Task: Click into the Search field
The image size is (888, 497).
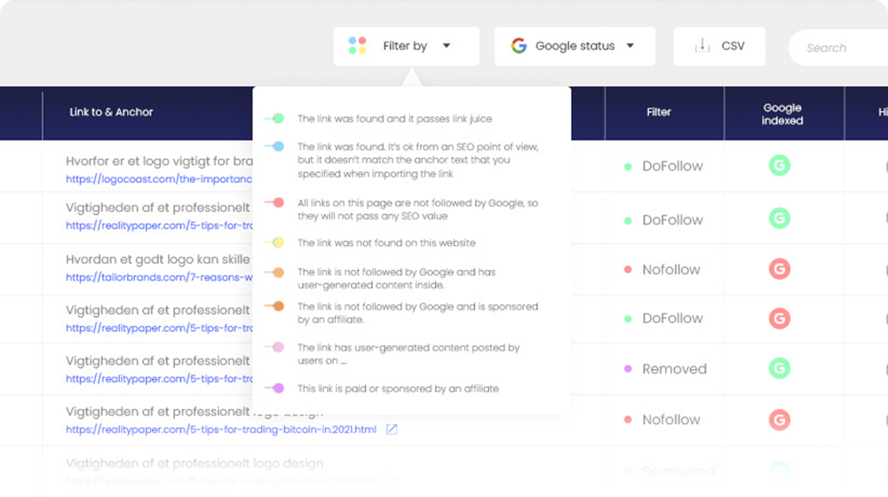Action: pyautogui.click(x=838, y=48)
